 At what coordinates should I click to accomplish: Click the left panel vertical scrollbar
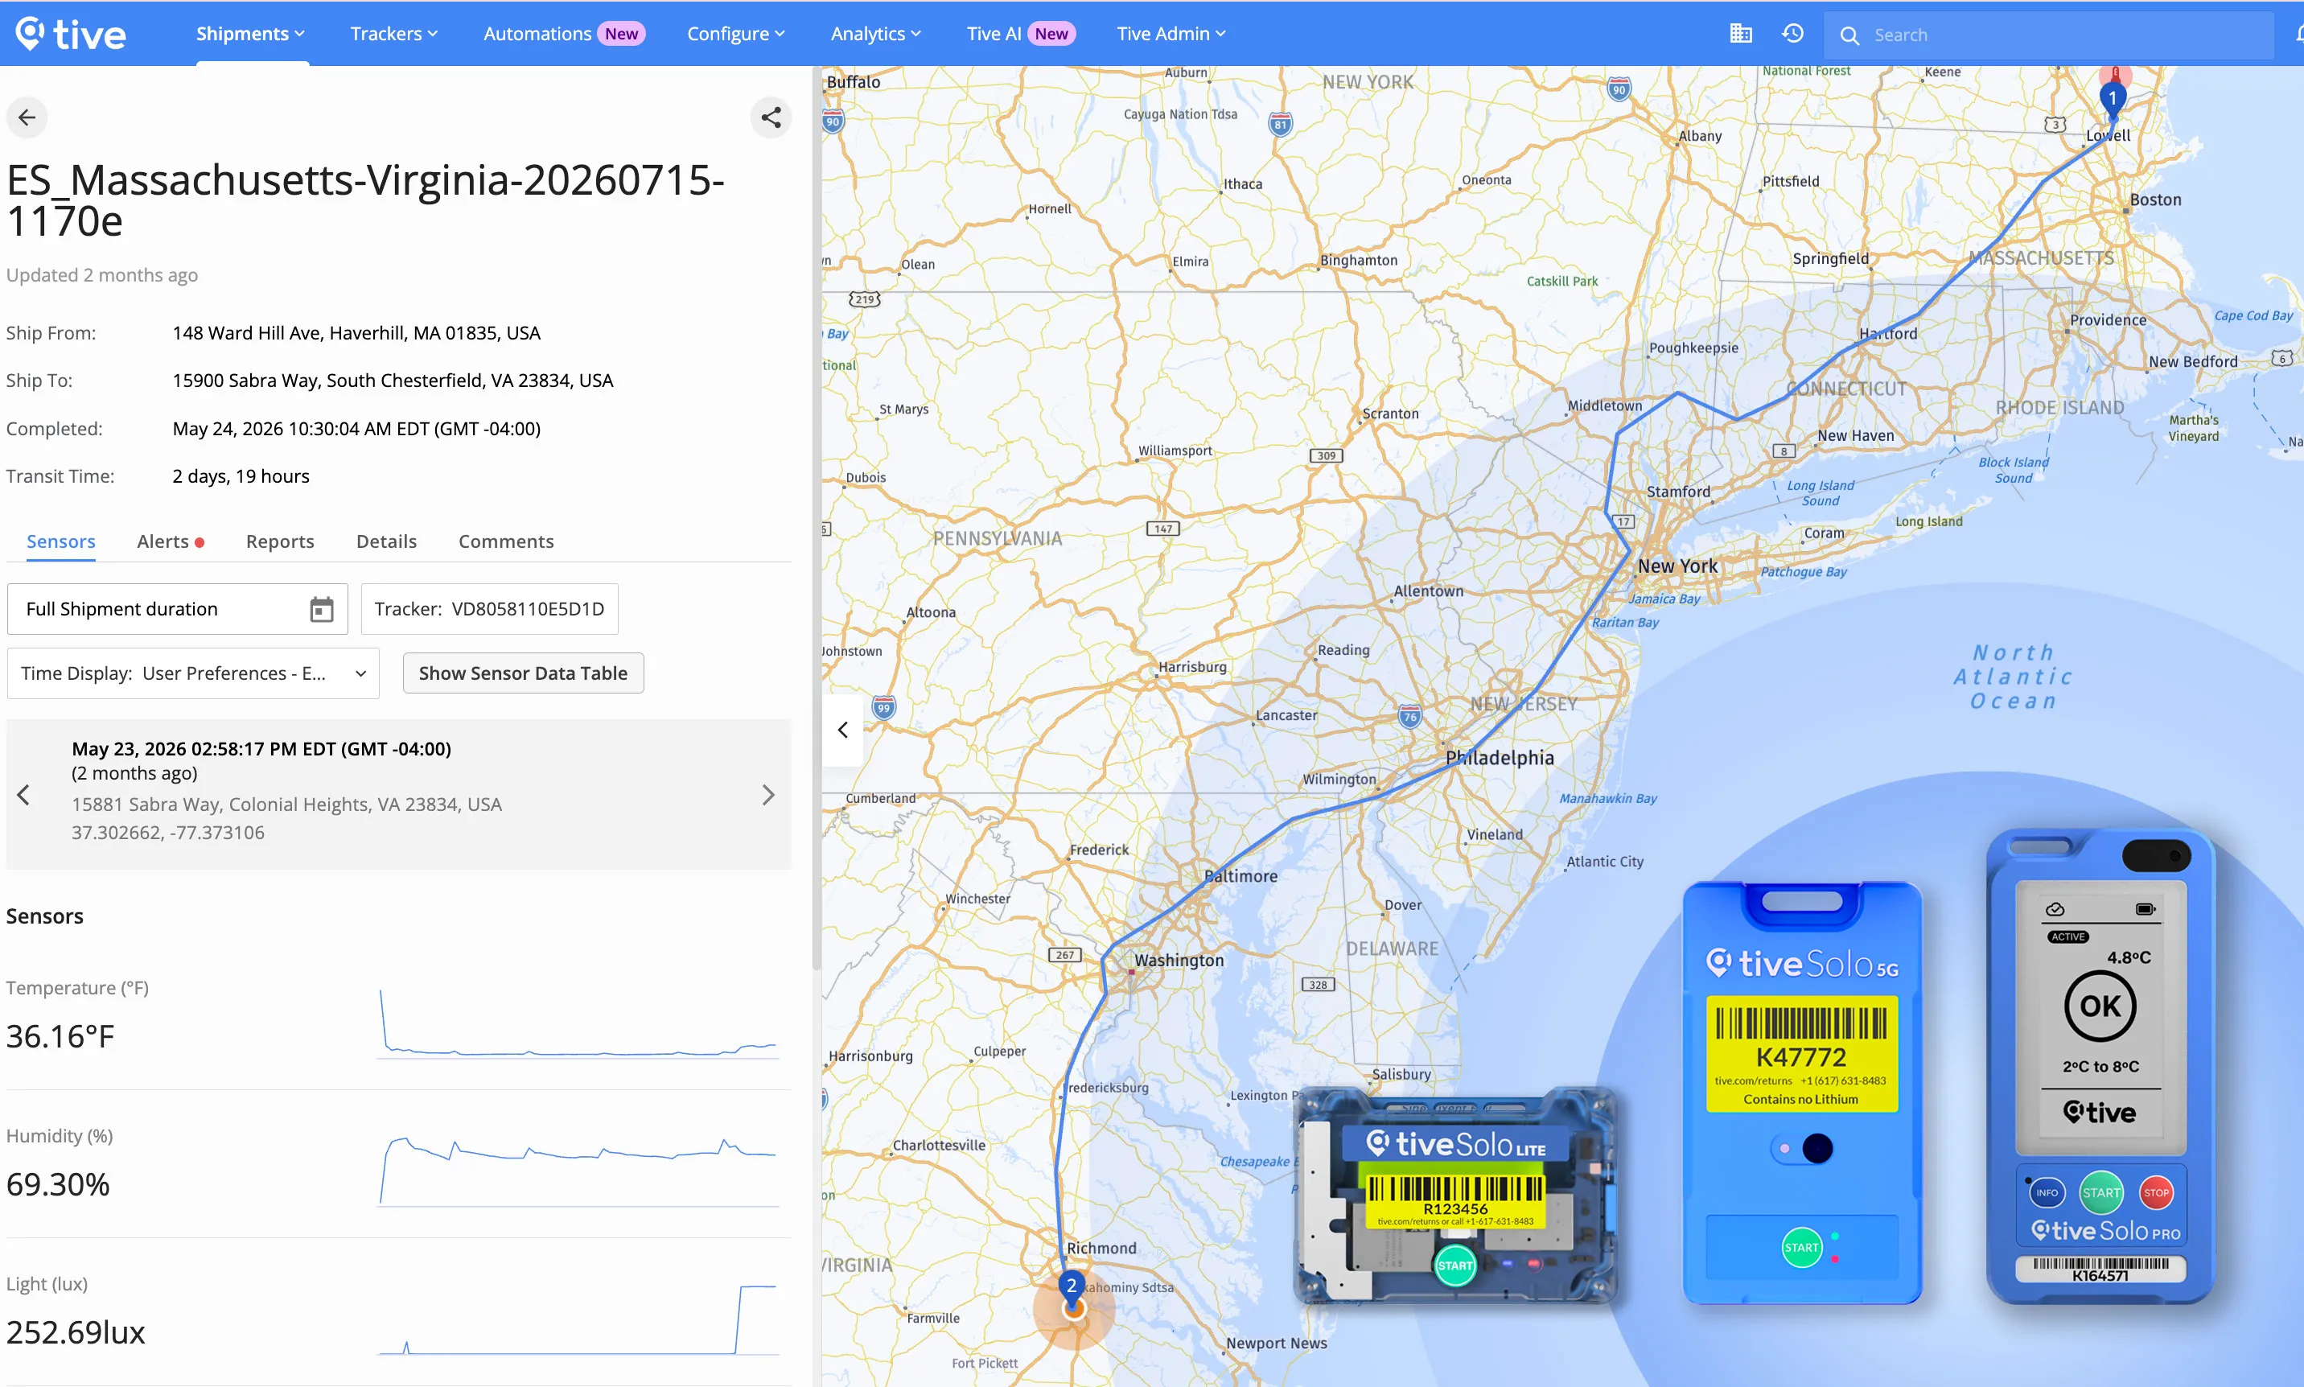pyautogui.click(x=816, y=519)
